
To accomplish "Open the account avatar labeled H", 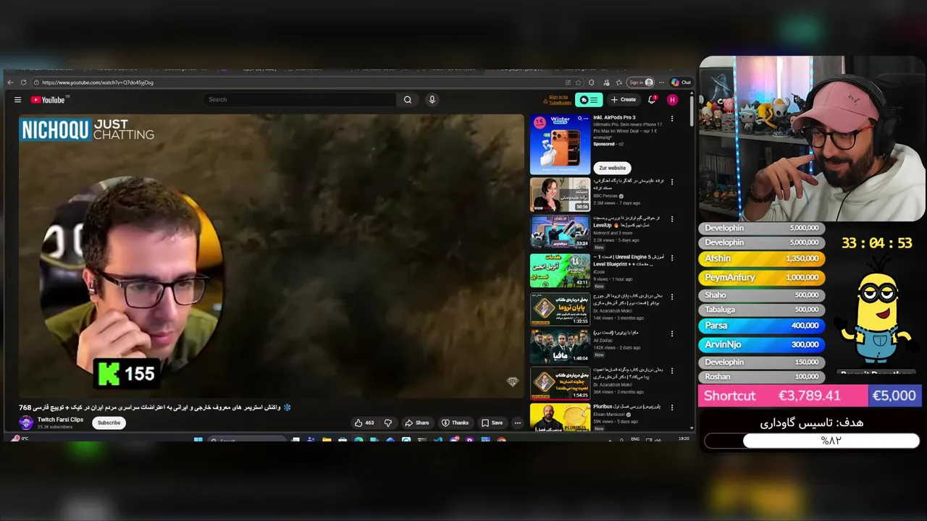I will tap(672, 100).
